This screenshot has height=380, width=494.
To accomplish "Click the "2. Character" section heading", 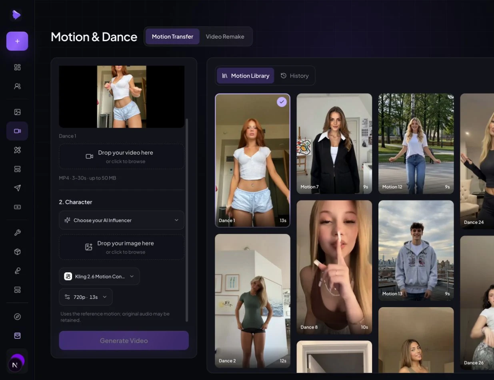I will (x=76, y=202).
